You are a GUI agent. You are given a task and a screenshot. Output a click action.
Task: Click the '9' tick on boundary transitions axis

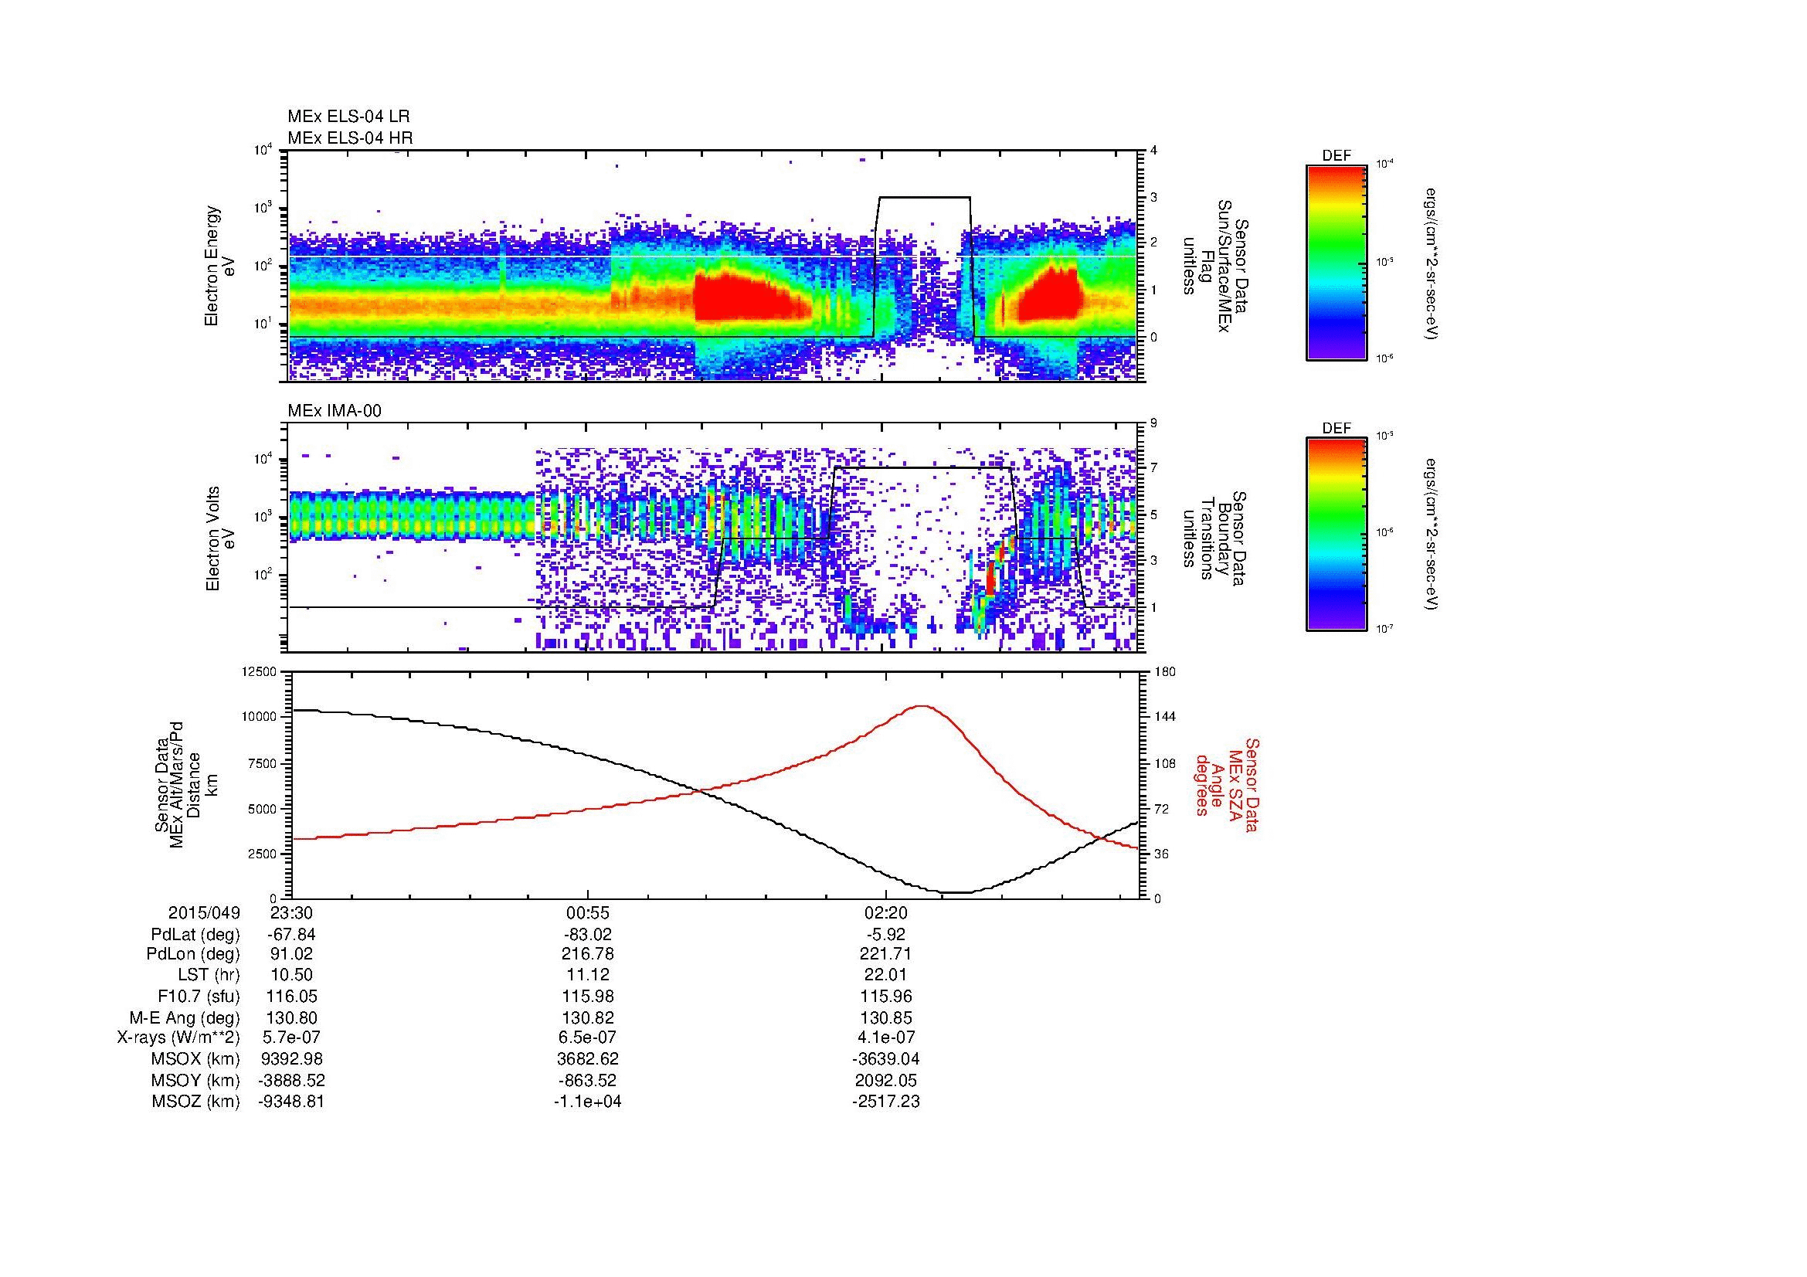point(1153,423)
